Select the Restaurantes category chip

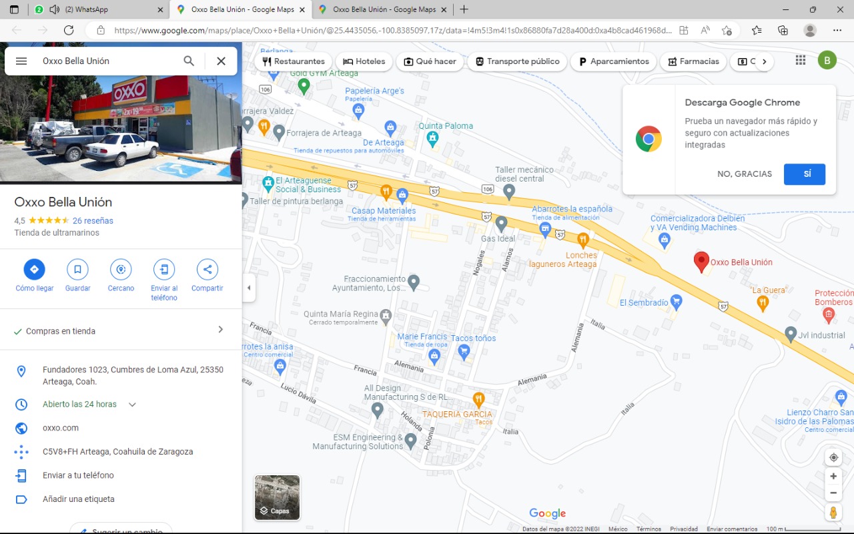point(293,61)
